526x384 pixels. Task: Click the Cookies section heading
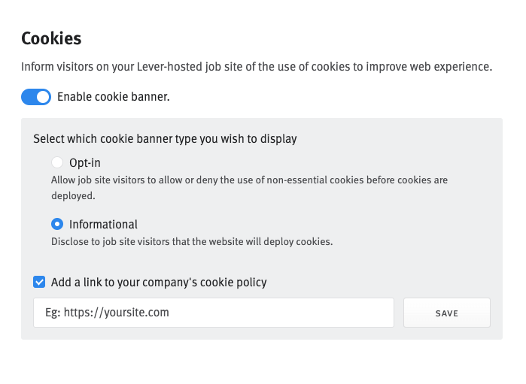point(51,38)
